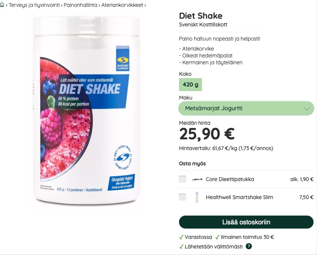Add product with Lisää ostoskoriin button
The width and height of the screenshot is (317, 255).
tap(246, 222)
